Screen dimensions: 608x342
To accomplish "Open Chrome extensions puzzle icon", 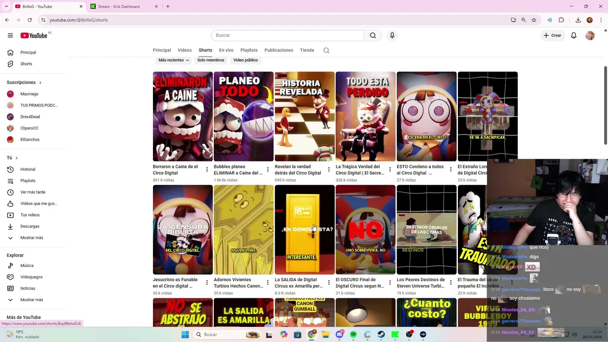I will point(561,20).
